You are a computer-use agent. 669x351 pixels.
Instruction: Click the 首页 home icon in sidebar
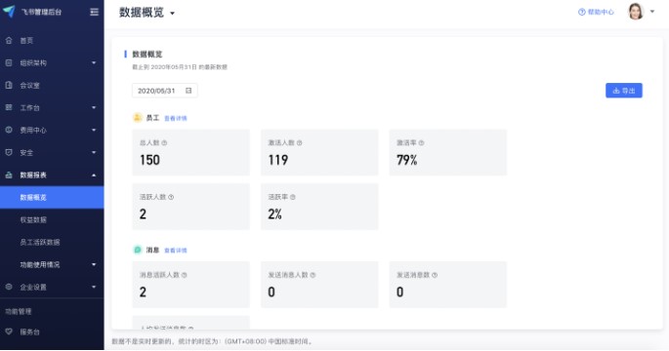[x=9, y=41]
